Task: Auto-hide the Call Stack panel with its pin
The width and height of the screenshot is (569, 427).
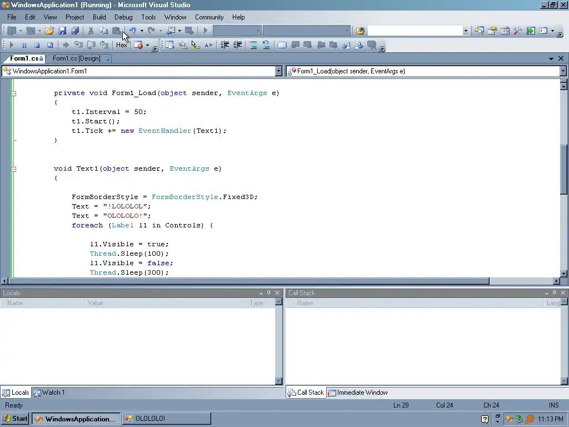Action: point(555,292)
